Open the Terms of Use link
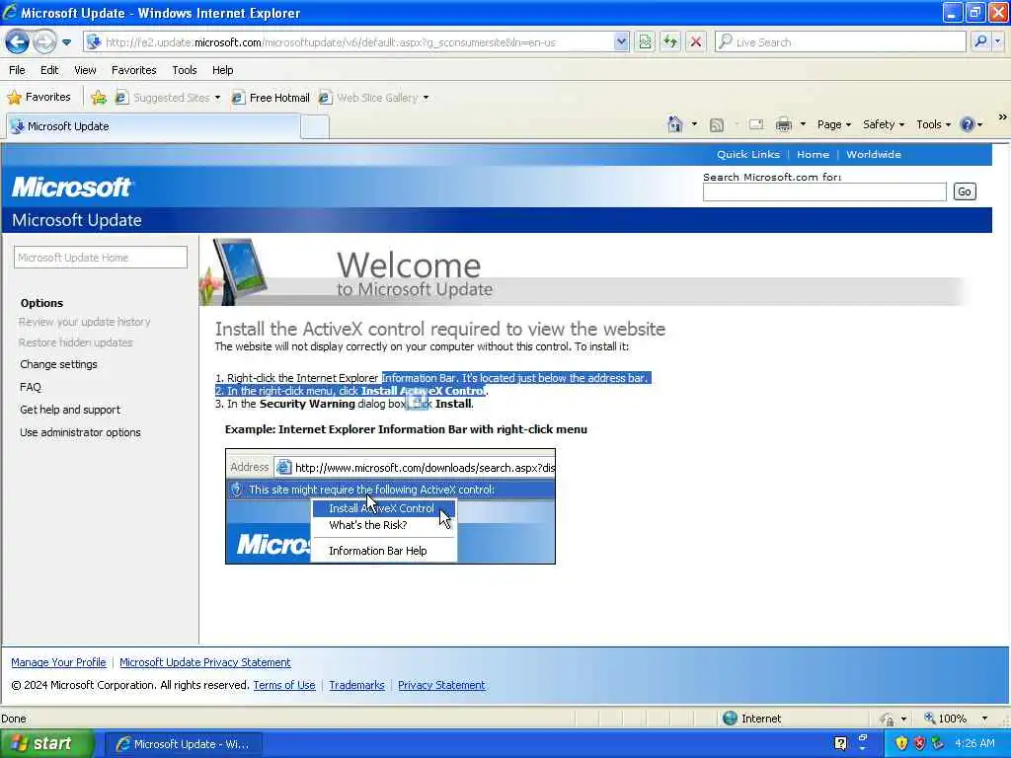Image resolution: width=1011 pixels, height=758 pixels. (x=284, y=685)
